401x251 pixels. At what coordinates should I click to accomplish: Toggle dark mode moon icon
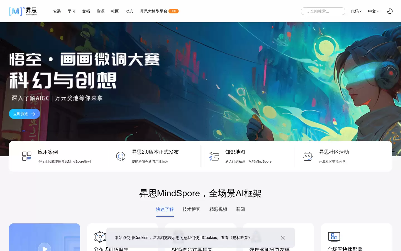(390, 11)
